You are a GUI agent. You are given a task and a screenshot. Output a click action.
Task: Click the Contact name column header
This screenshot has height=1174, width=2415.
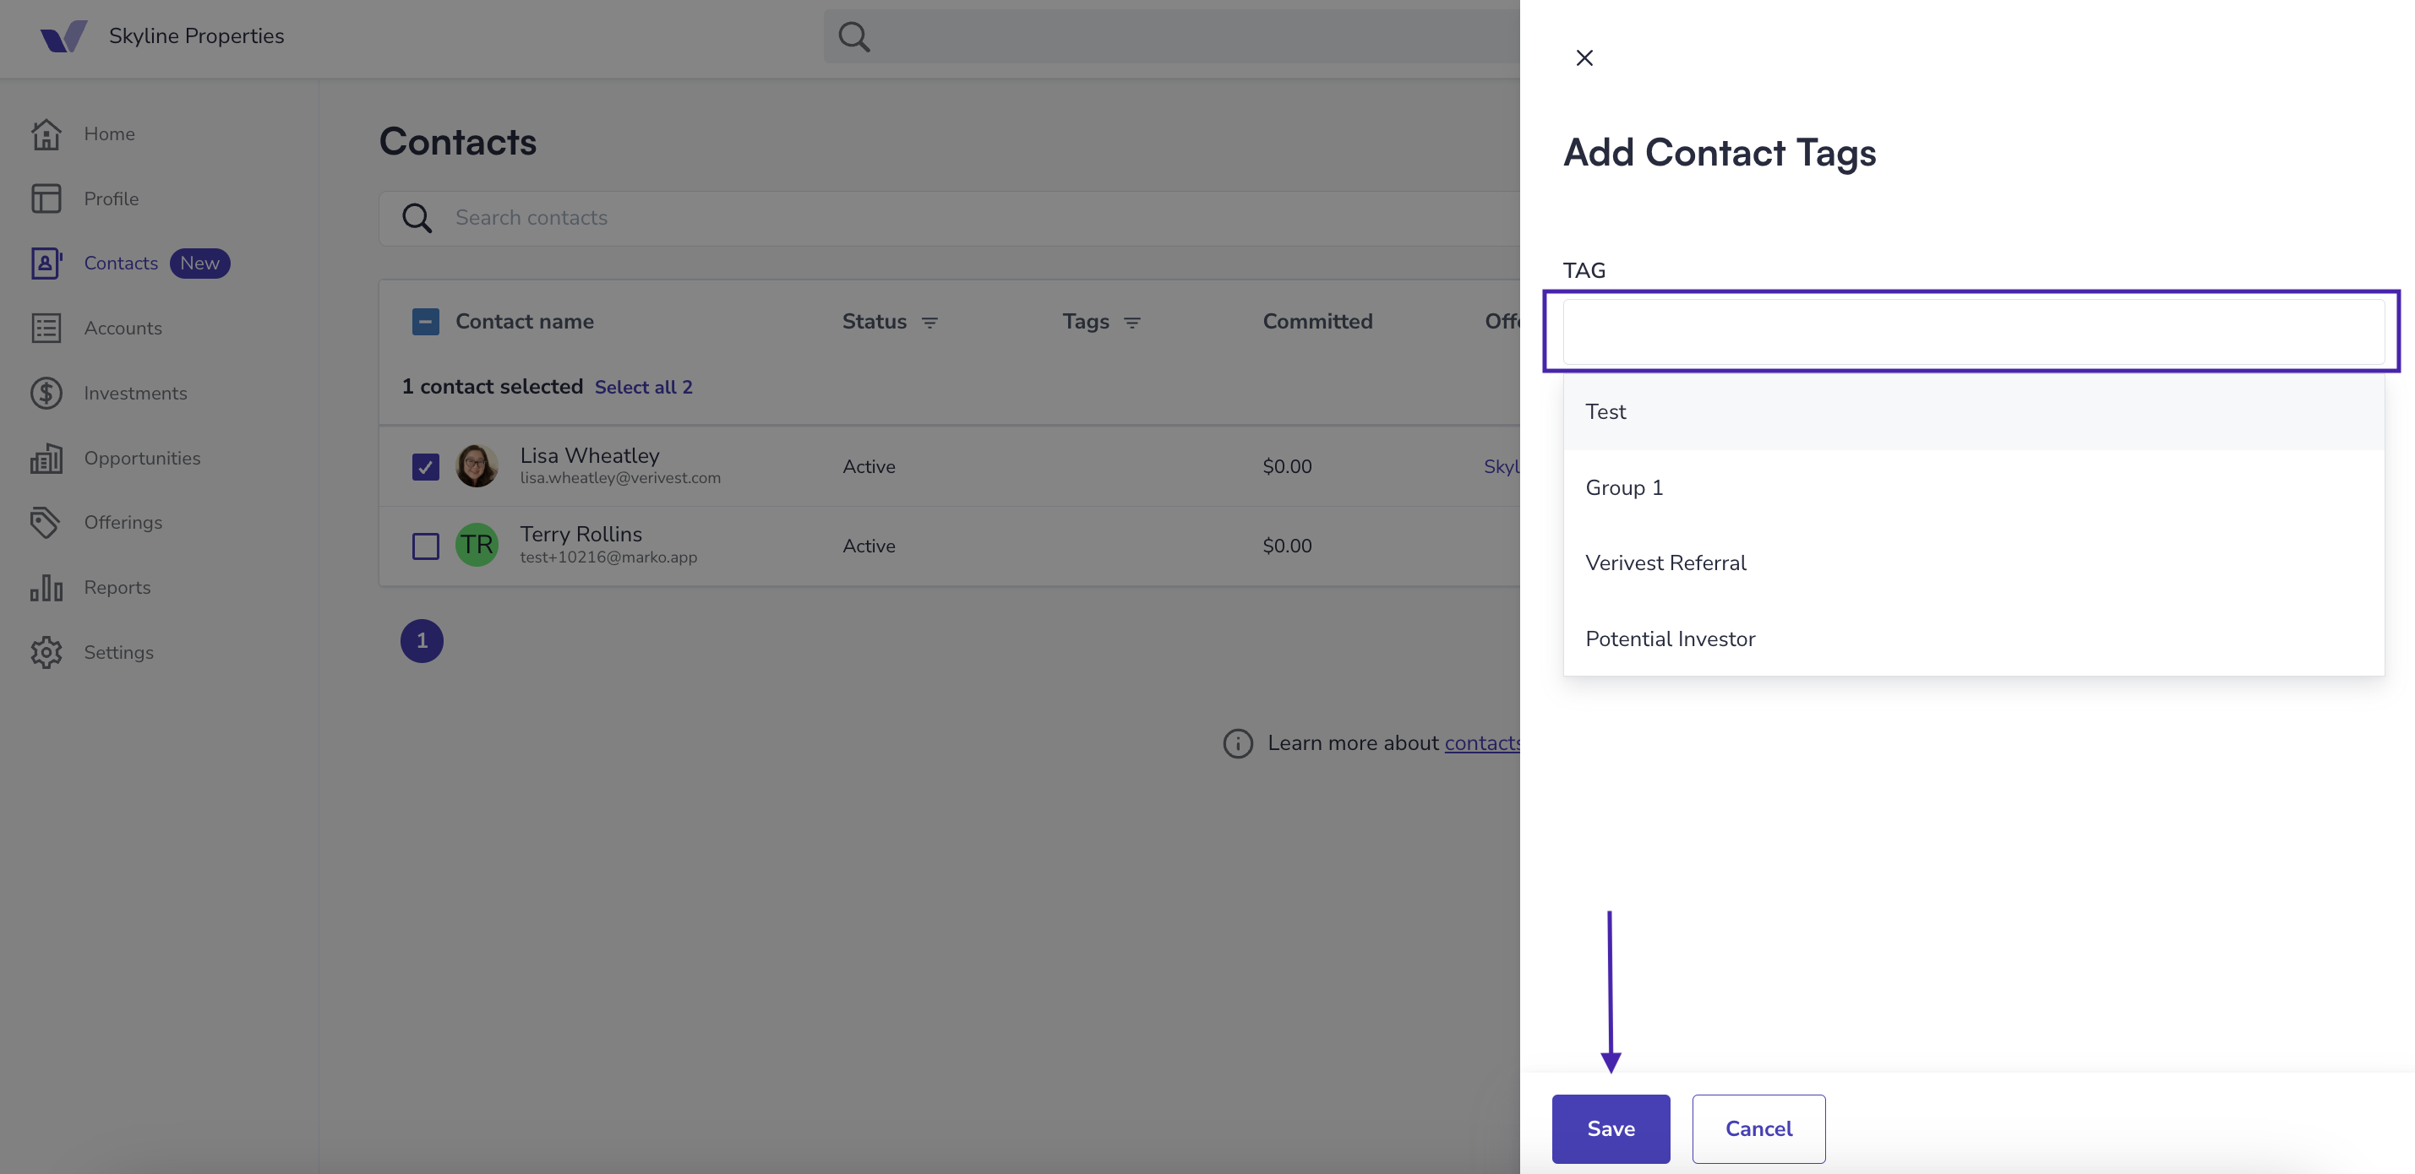(x=524, y=322)
